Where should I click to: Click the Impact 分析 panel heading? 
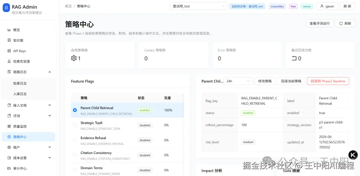click(212, 171)
